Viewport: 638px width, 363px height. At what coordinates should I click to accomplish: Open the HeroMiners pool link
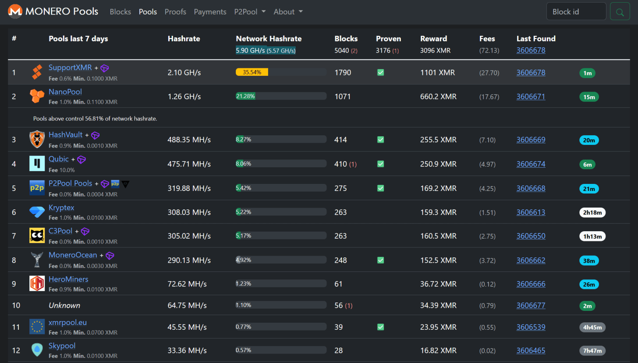(x=68, y=279)
